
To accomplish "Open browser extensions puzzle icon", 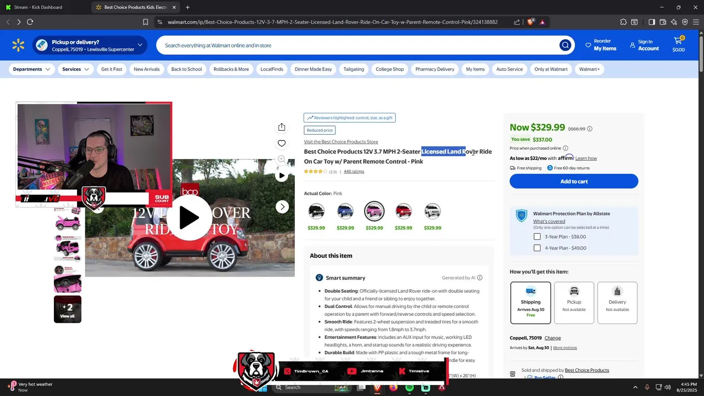I will [623, 22].
